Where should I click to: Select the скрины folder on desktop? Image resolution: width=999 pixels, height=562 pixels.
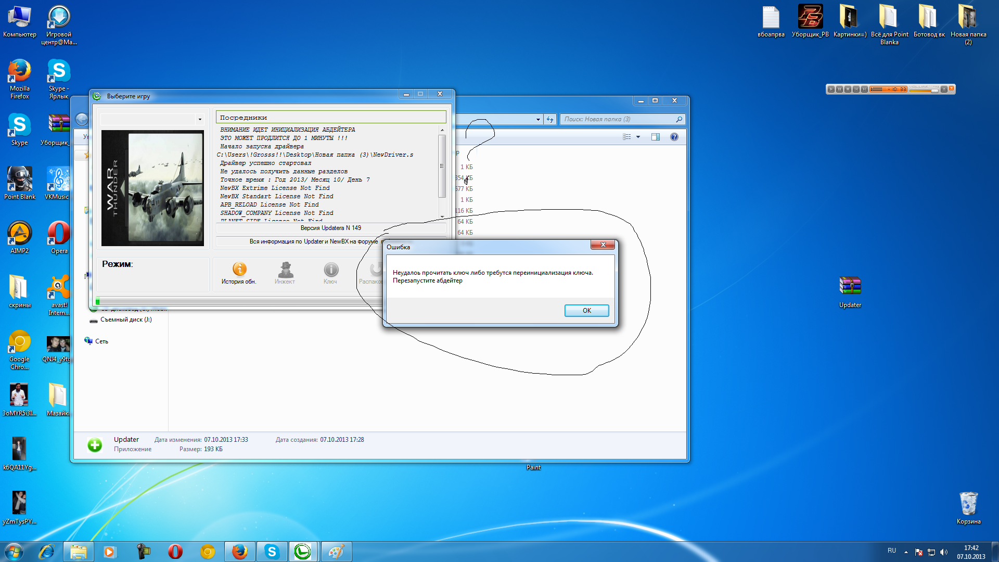pyautogui.click(x=20, y=291)
